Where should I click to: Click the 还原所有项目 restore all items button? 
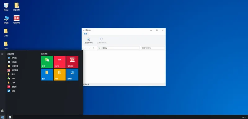tap(102, 41)
